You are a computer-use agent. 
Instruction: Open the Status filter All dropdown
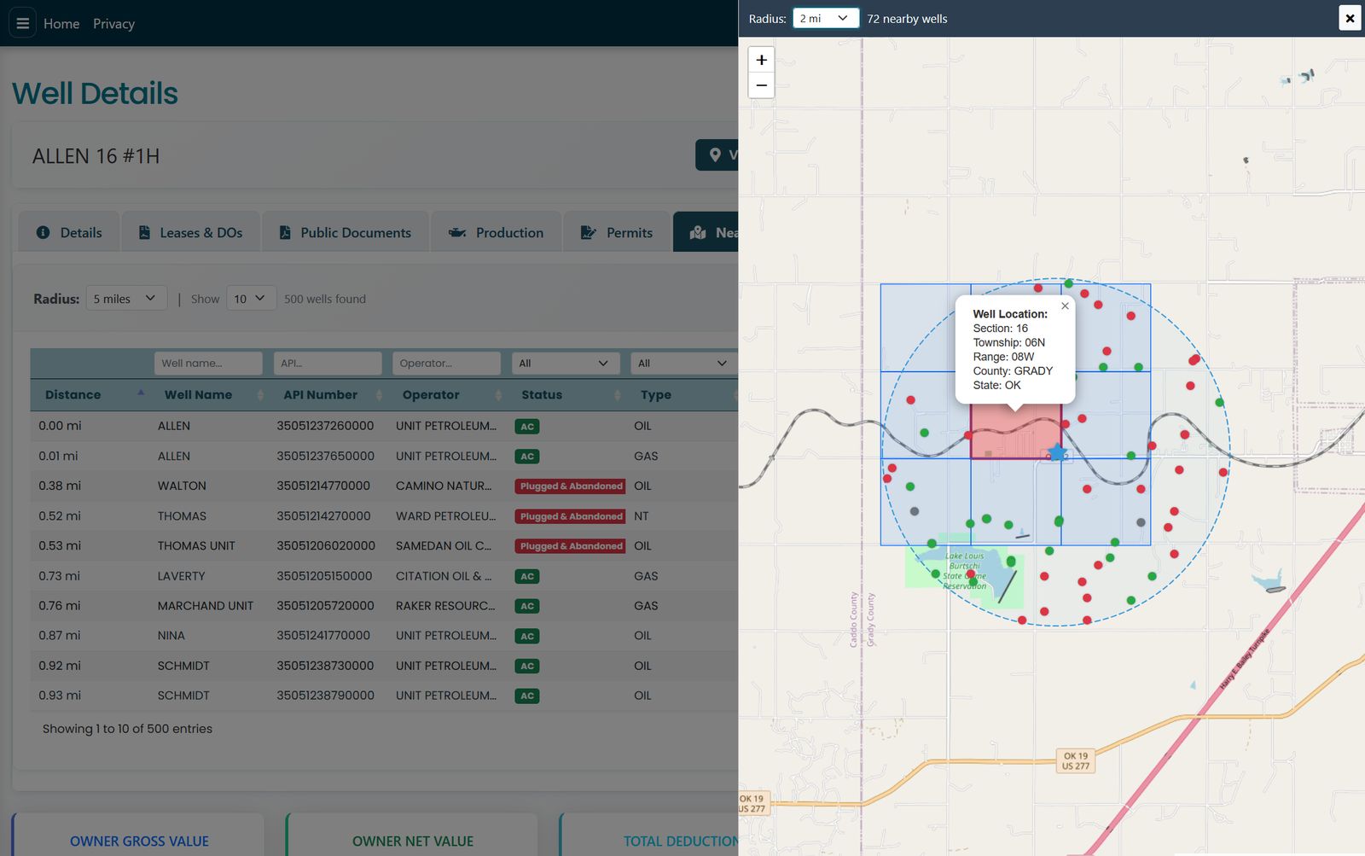(565, 363)
